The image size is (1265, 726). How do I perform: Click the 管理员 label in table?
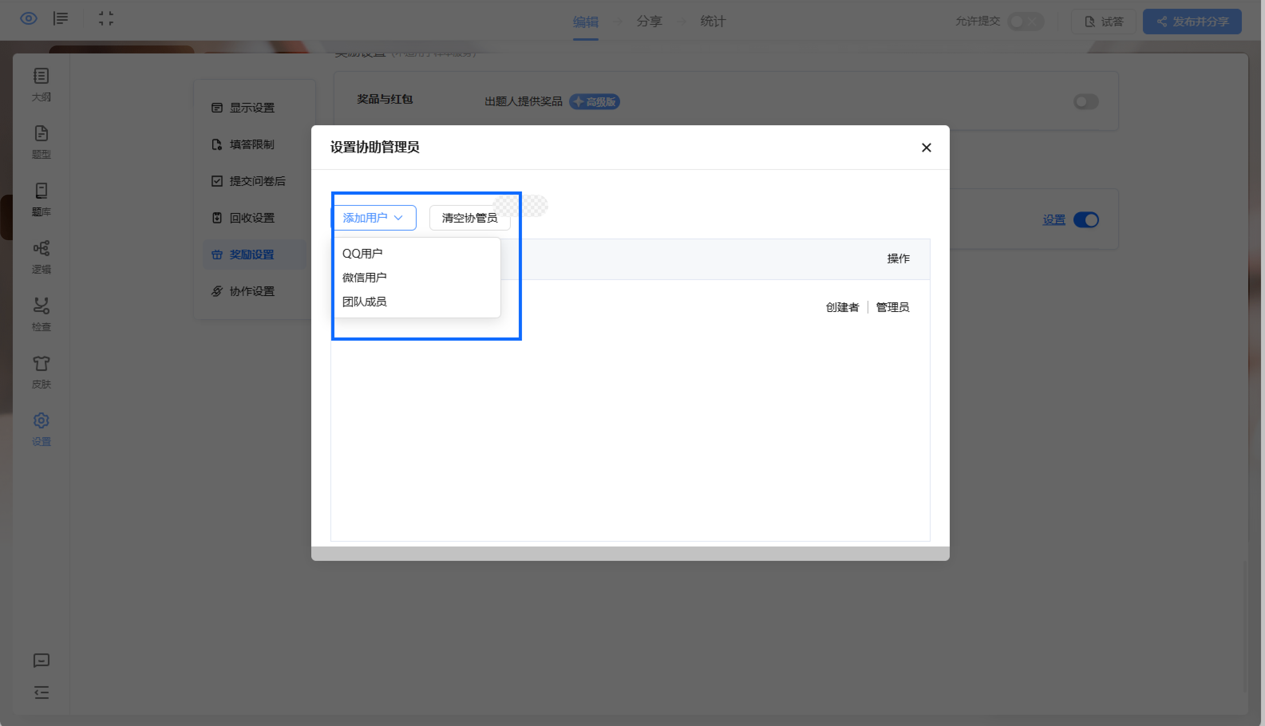(893, 307)
